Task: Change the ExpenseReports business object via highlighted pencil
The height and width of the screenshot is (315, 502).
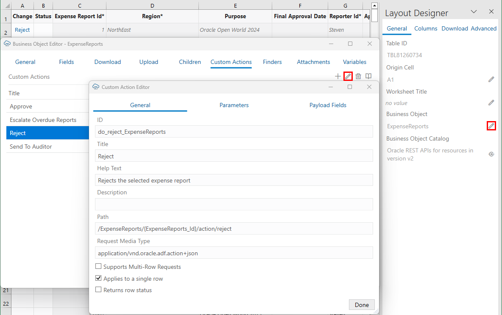Action: coord(491,126)
